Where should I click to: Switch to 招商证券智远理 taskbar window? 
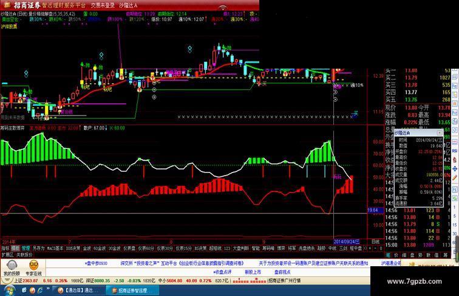coord(132,291)
